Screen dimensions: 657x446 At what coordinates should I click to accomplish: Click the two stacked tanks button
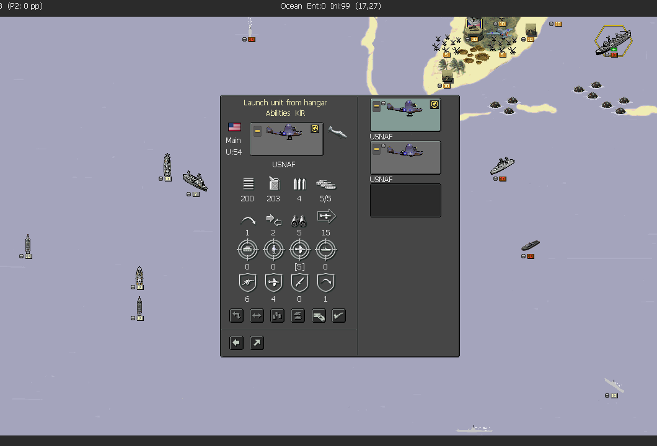coord(298,316)
